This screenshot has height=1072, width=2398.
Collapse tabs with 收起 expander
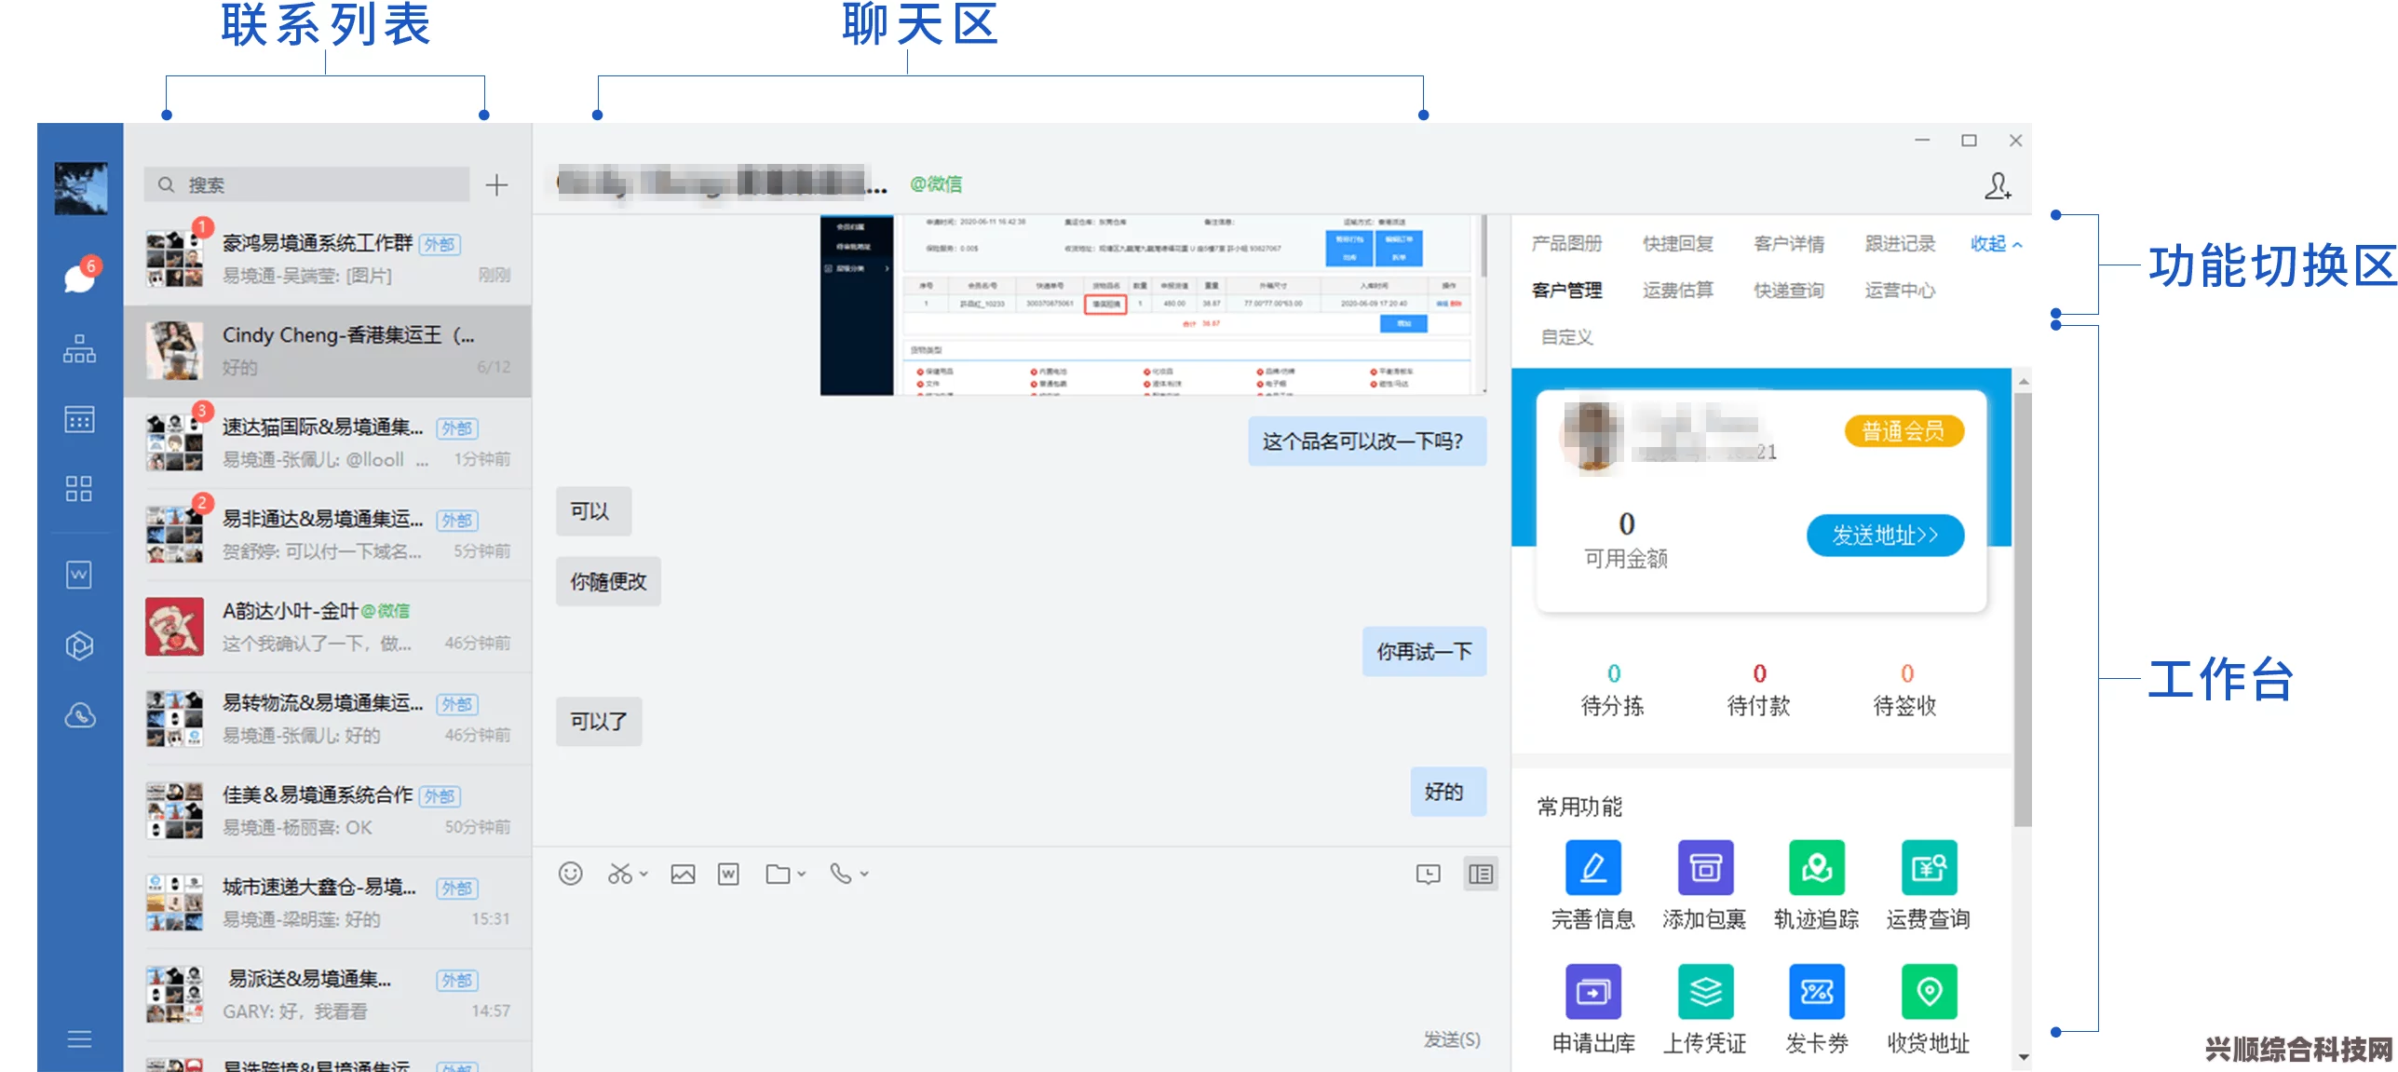[1996, 244]
